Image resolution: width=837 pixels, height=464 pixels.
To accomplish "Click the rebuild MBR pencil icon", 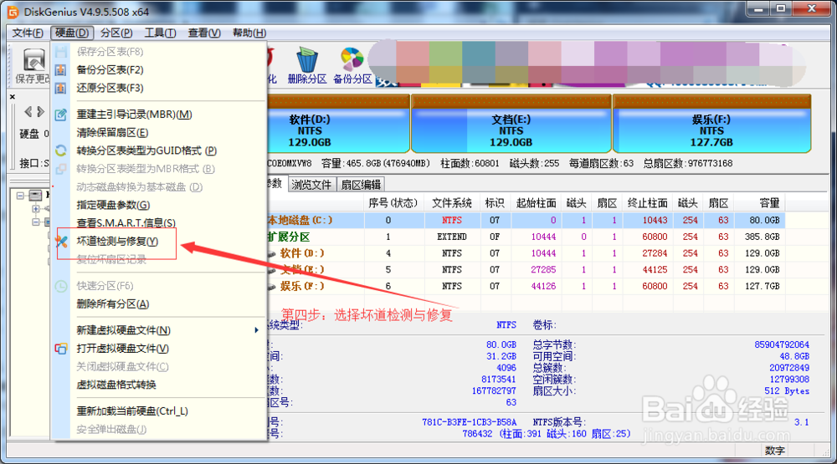I will click(61, 115).
